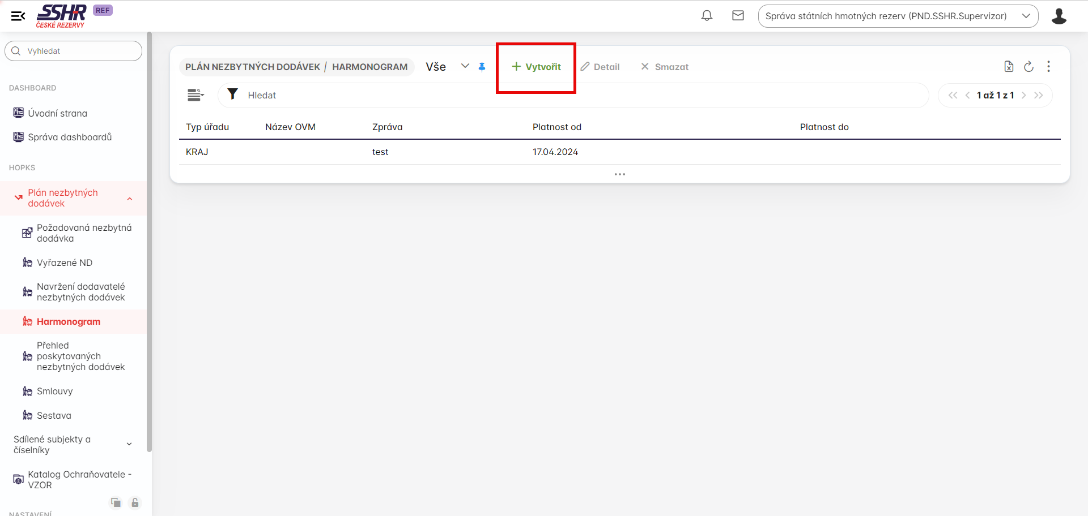Open user profile avatar icon
The height and width of the screenshot is (516, 1088).
(1059, 16)
